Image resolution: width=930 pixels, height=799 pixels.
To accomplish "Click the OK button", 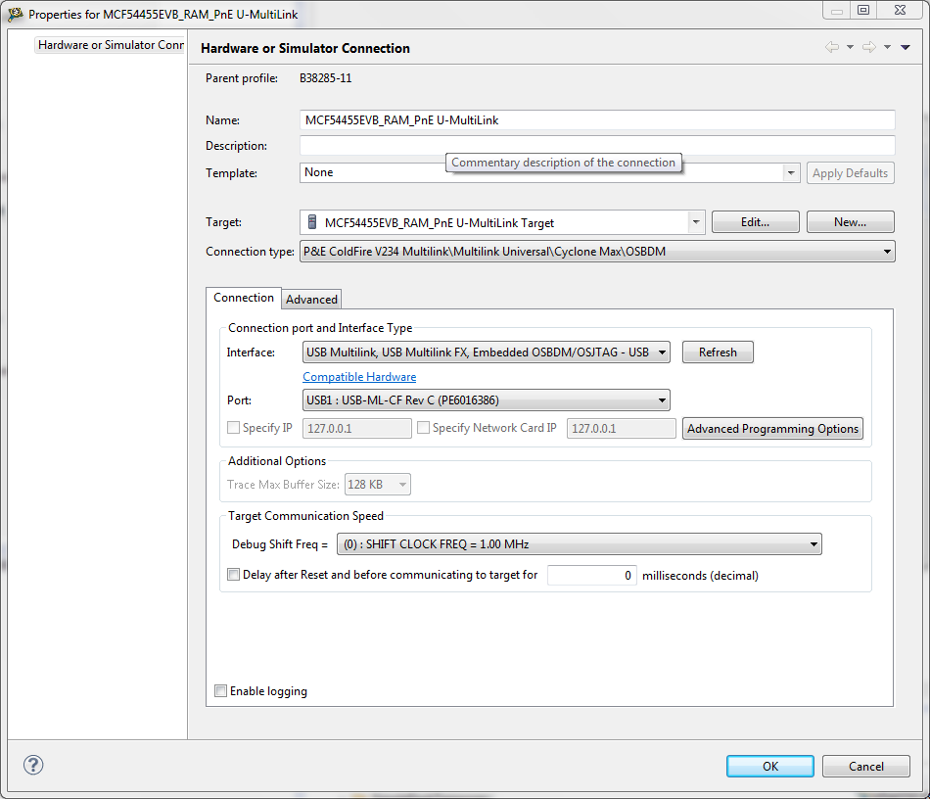I will tap(769, 767).
